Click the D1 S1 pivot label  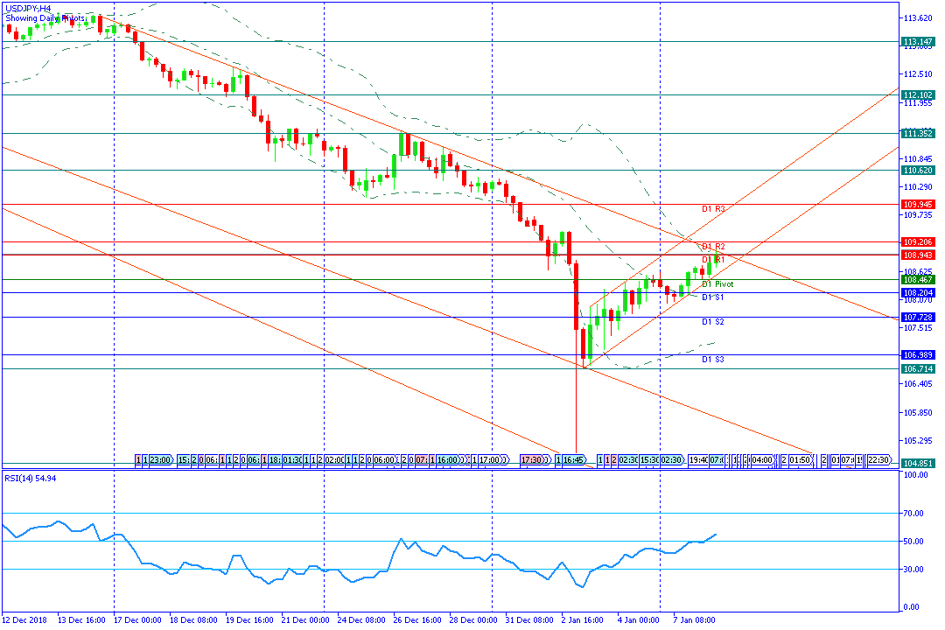[713, 297]
